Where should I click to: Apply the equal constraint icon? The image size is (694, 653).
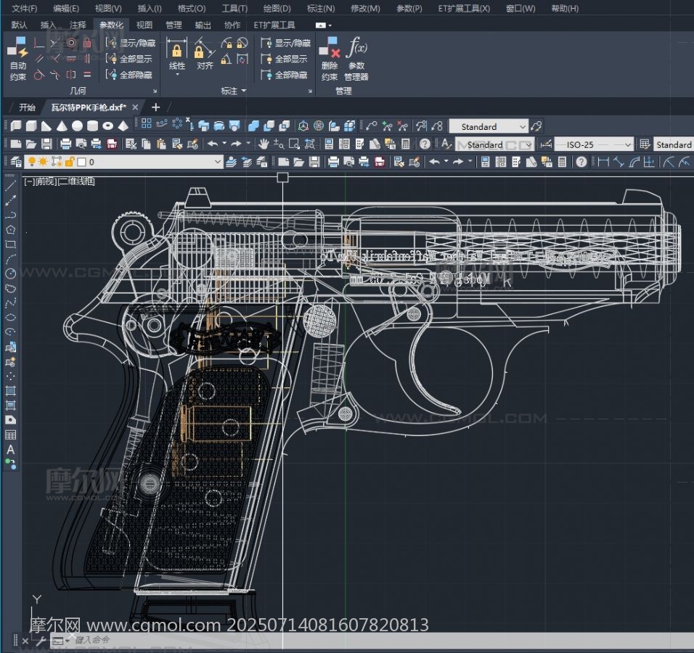tap(87, 75)
